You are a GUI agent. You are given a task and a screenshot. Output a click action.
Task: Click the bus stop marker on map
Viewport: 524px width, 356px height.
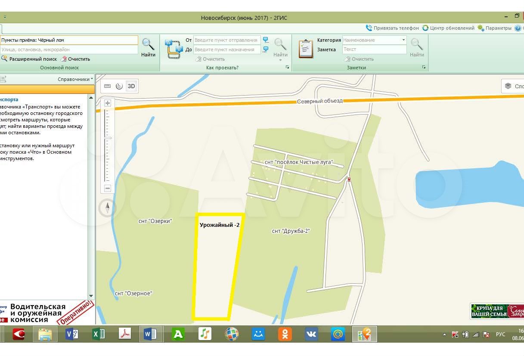click(349, 180)
